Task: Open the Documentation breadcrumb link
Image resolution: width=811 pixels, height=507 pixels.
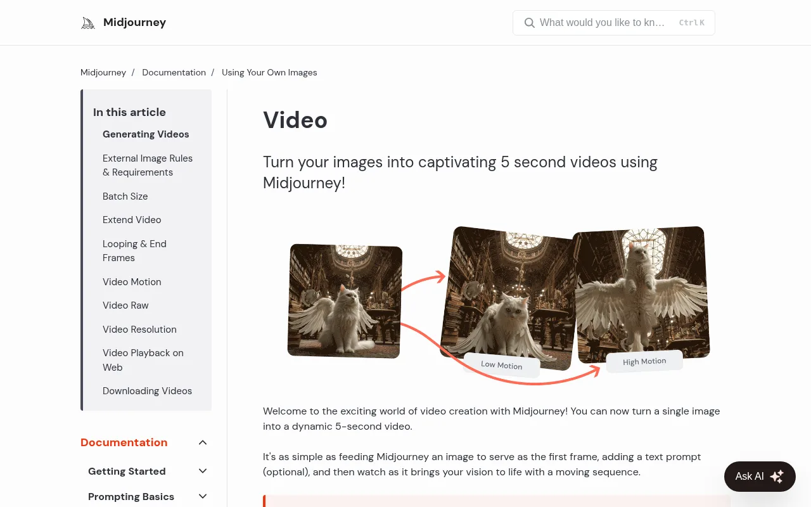Action: [x=174, y=72]
